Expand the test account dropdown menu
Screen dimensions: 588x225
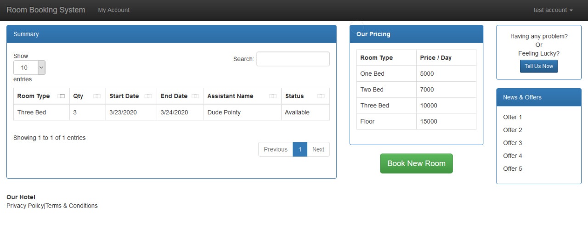[553, 10]
